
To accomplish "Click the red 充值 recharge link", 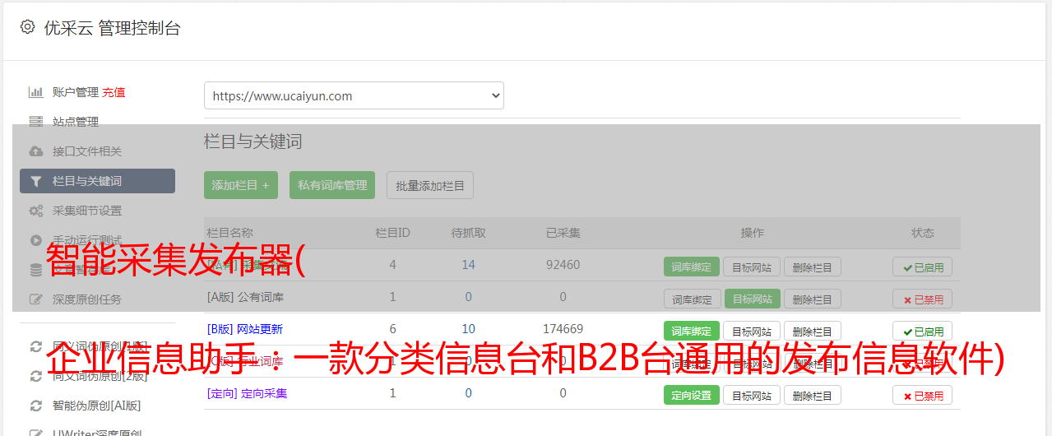I will point(114,92).
